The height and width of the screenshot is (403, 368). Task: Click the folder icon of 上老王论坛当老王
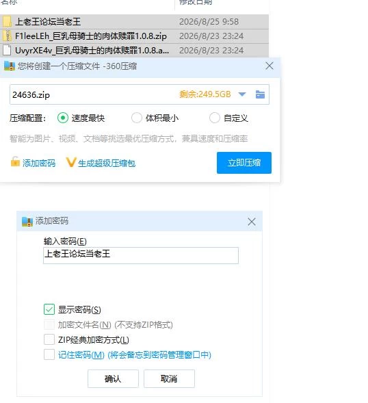click(7, 22)
